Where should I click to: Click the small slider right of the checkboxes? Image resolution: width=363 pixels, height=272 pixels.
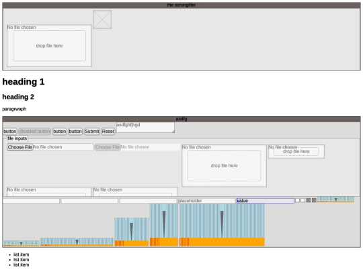pyautogui.click(x=335, y=199)
